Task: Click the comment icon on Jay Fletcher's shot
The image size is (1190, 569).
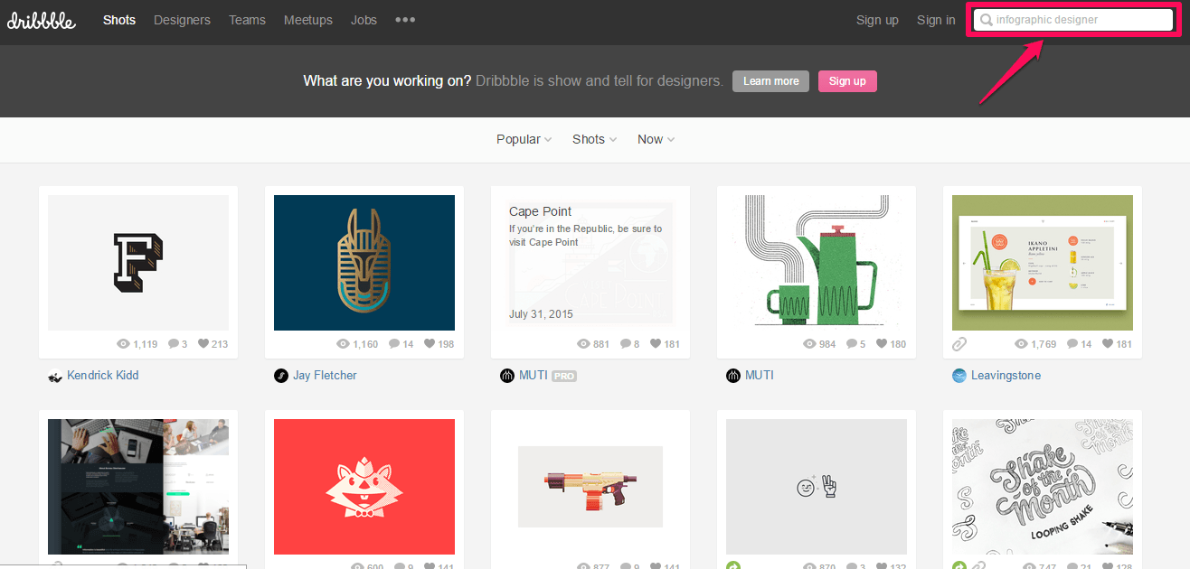Action: coord(394,344)
